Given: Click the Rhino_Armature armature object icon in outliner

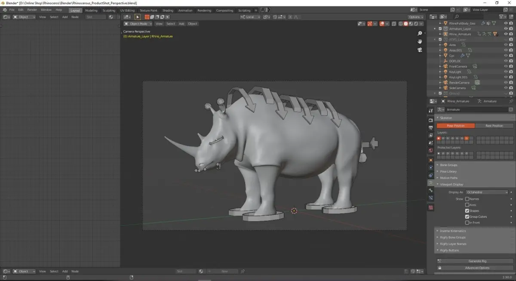Looking at the screenshot, I should click(445, 34).
